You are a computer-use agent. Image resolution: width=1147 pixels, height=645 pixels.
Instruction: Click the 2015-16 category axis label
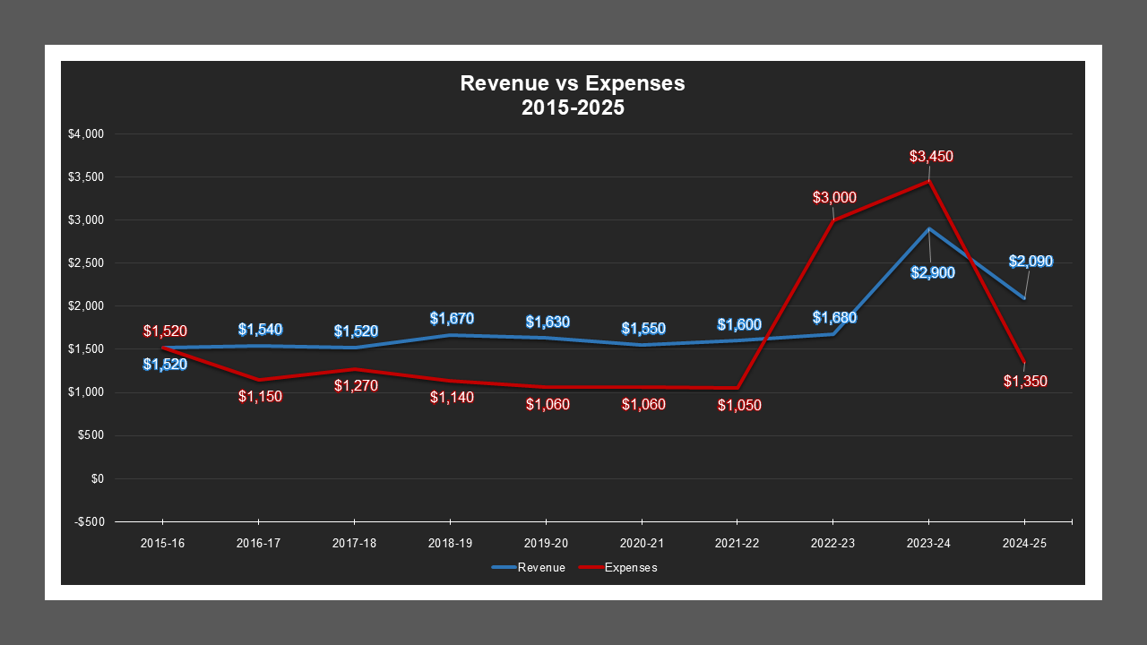(x=162, y=543)
